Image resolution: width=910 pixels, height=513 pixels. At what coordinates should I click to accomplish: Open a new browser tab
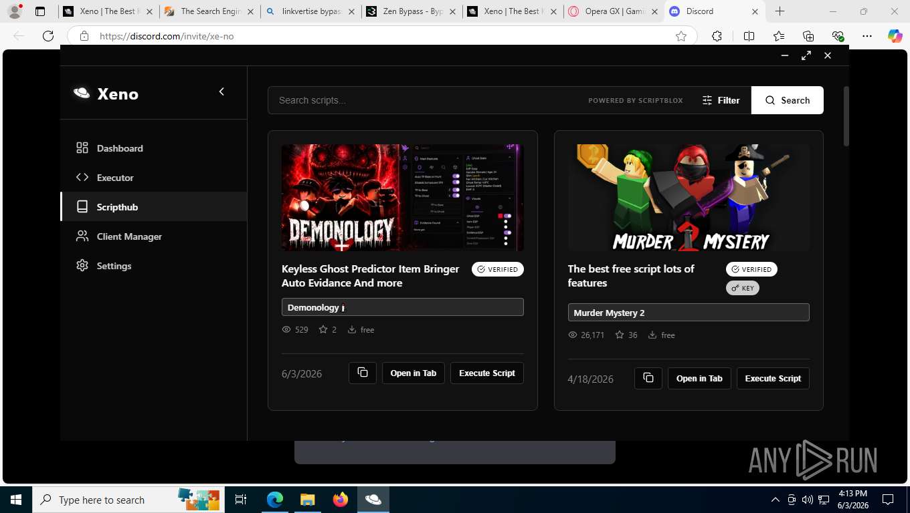(x=780, y=11)
